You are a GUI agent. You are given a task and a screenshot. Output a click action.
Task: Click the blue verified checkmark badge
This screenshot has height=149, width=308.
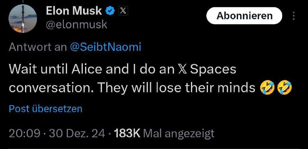point(110,11)
